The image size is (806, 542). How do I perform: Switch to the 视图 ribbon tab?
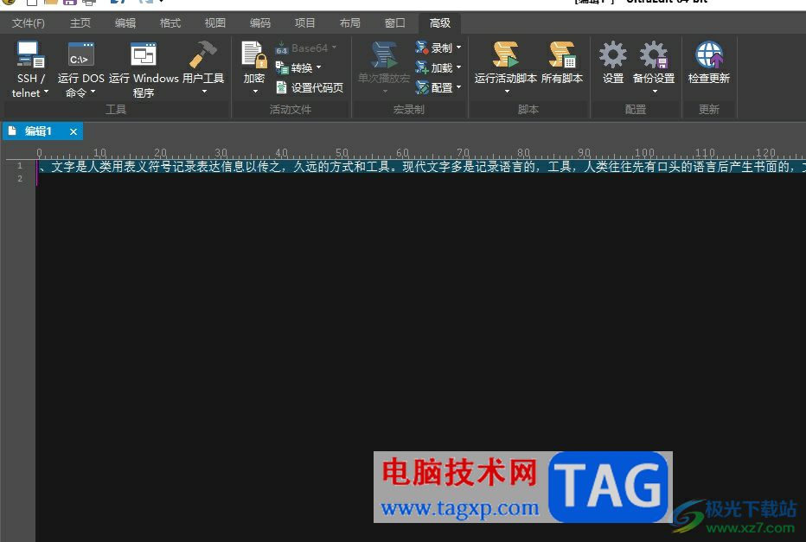tap(214, 23)
